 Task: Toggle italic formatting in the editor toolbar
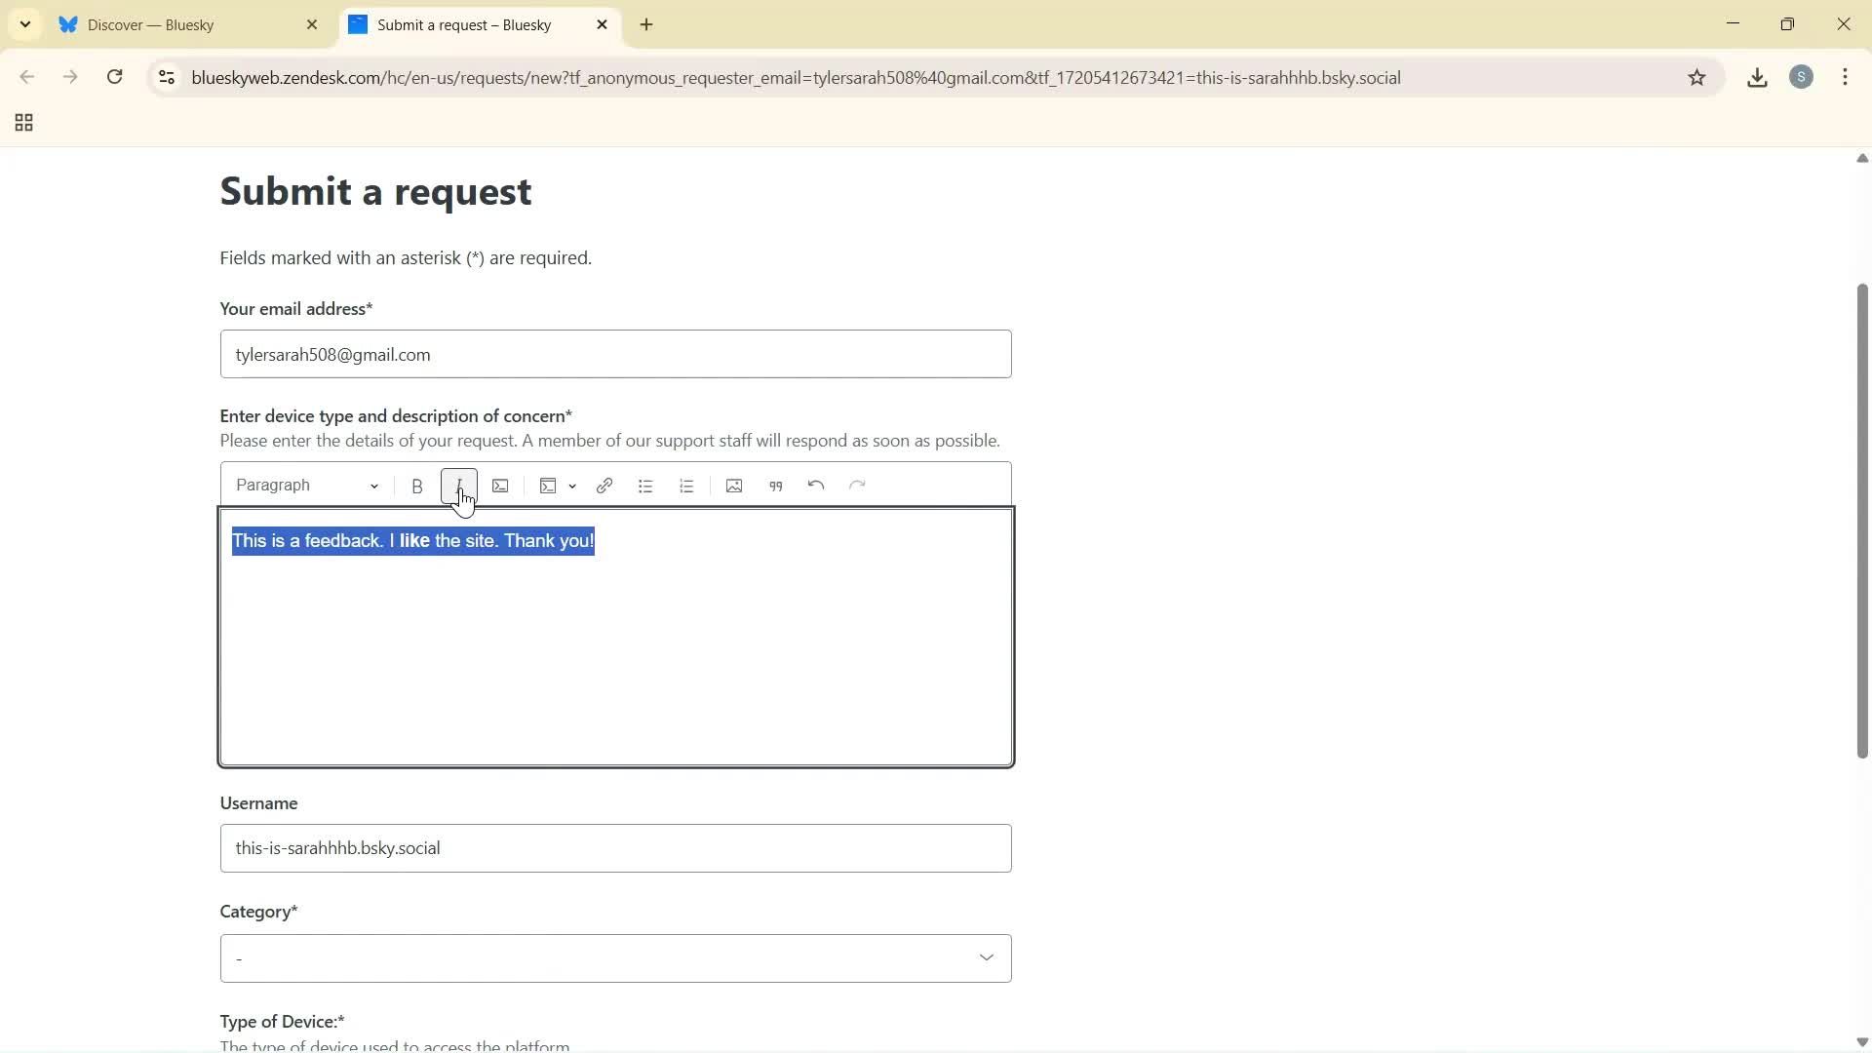[458, 485]
